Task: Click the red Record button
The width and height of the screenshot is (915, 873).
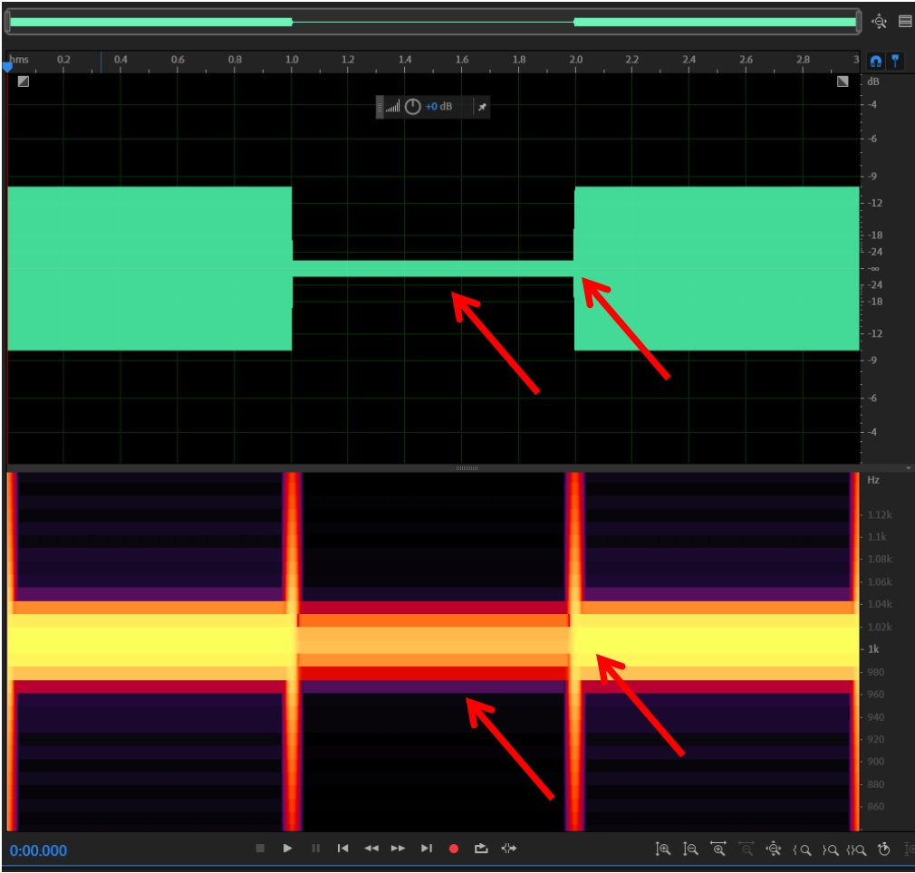Action: click(454, 849)
